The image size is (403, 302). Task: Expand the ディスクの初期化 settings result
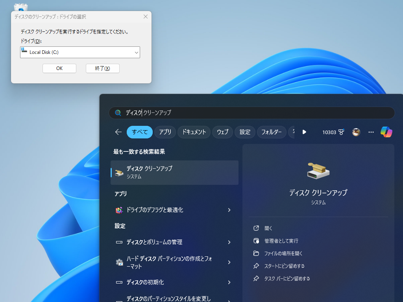(229, 282)
